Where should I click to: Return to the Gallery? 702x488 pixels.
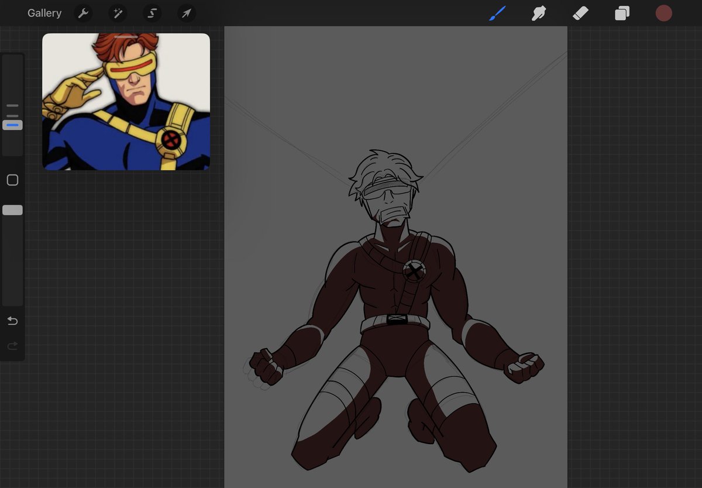44,13
